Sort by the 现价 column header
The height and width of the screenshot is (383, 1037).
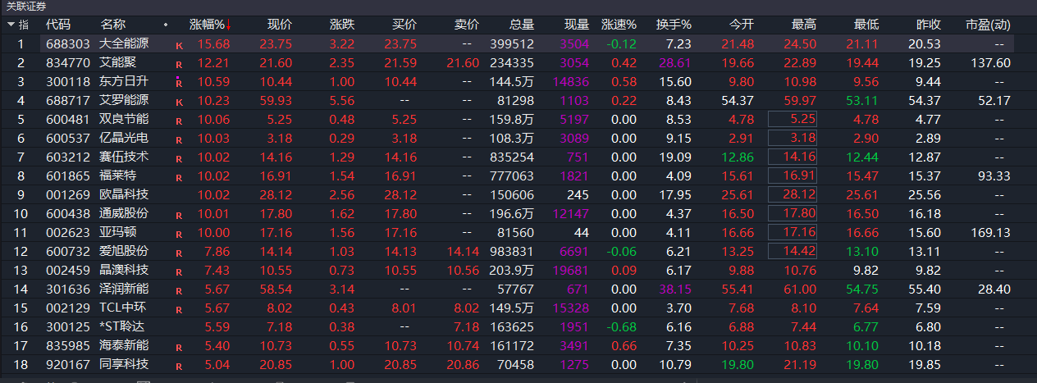(280, 25)
